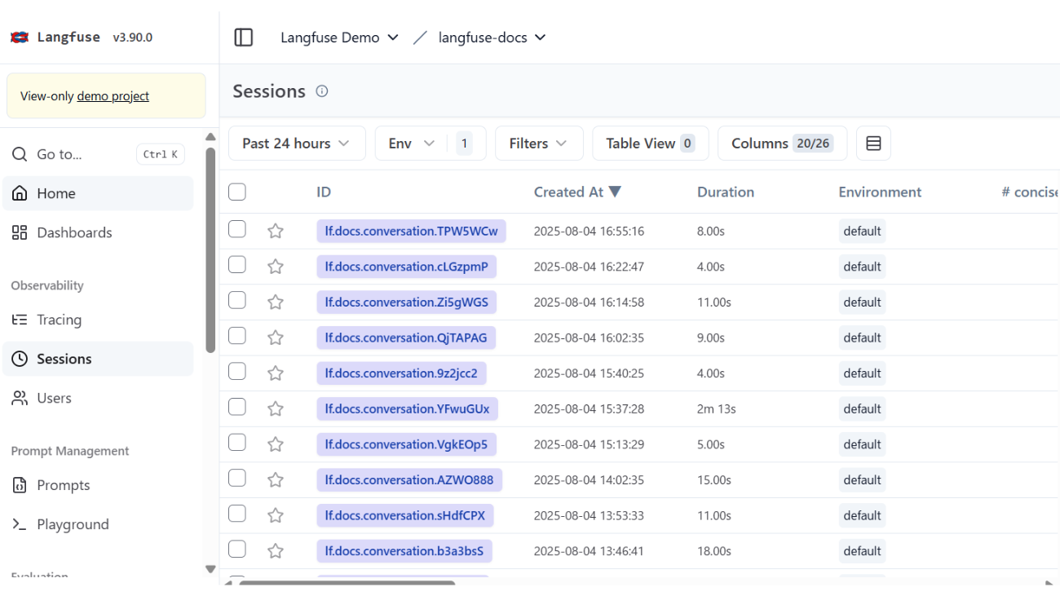
Task: Open session lf.docs.conversation.AZWO888
Action: 409,480
